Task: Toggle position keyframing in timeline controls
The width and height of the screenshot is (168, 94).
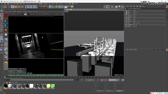Action: pyautogui.click(x=110, y=80)
